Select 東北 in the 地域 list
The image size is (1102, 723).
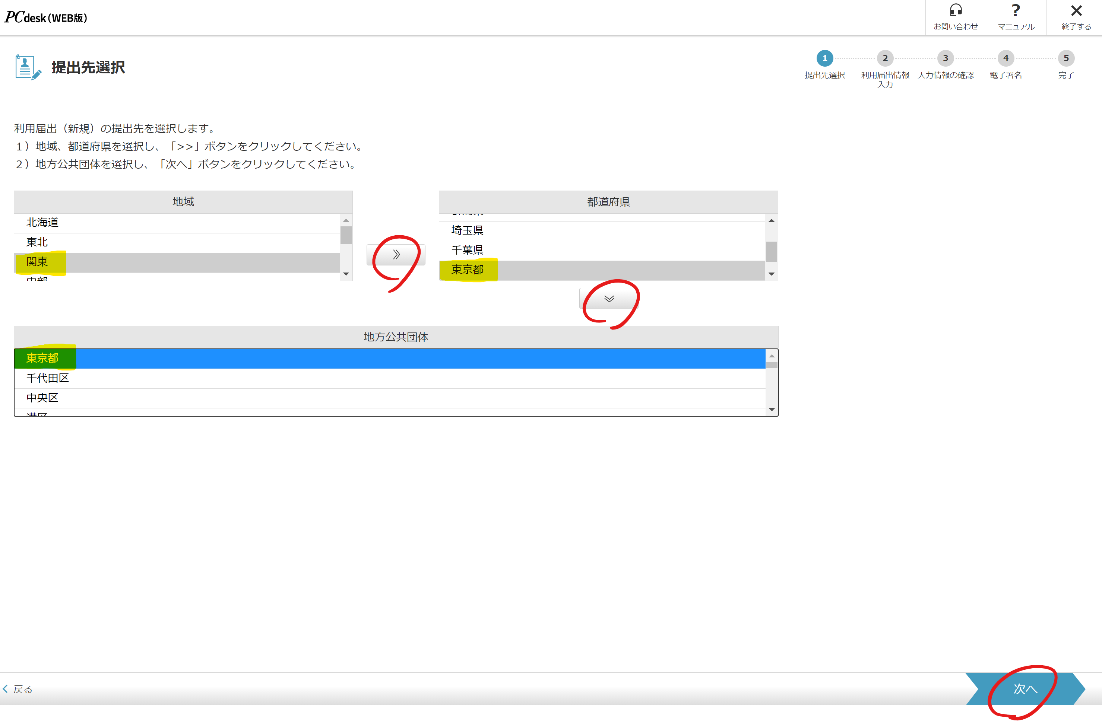tap(177, 242)
